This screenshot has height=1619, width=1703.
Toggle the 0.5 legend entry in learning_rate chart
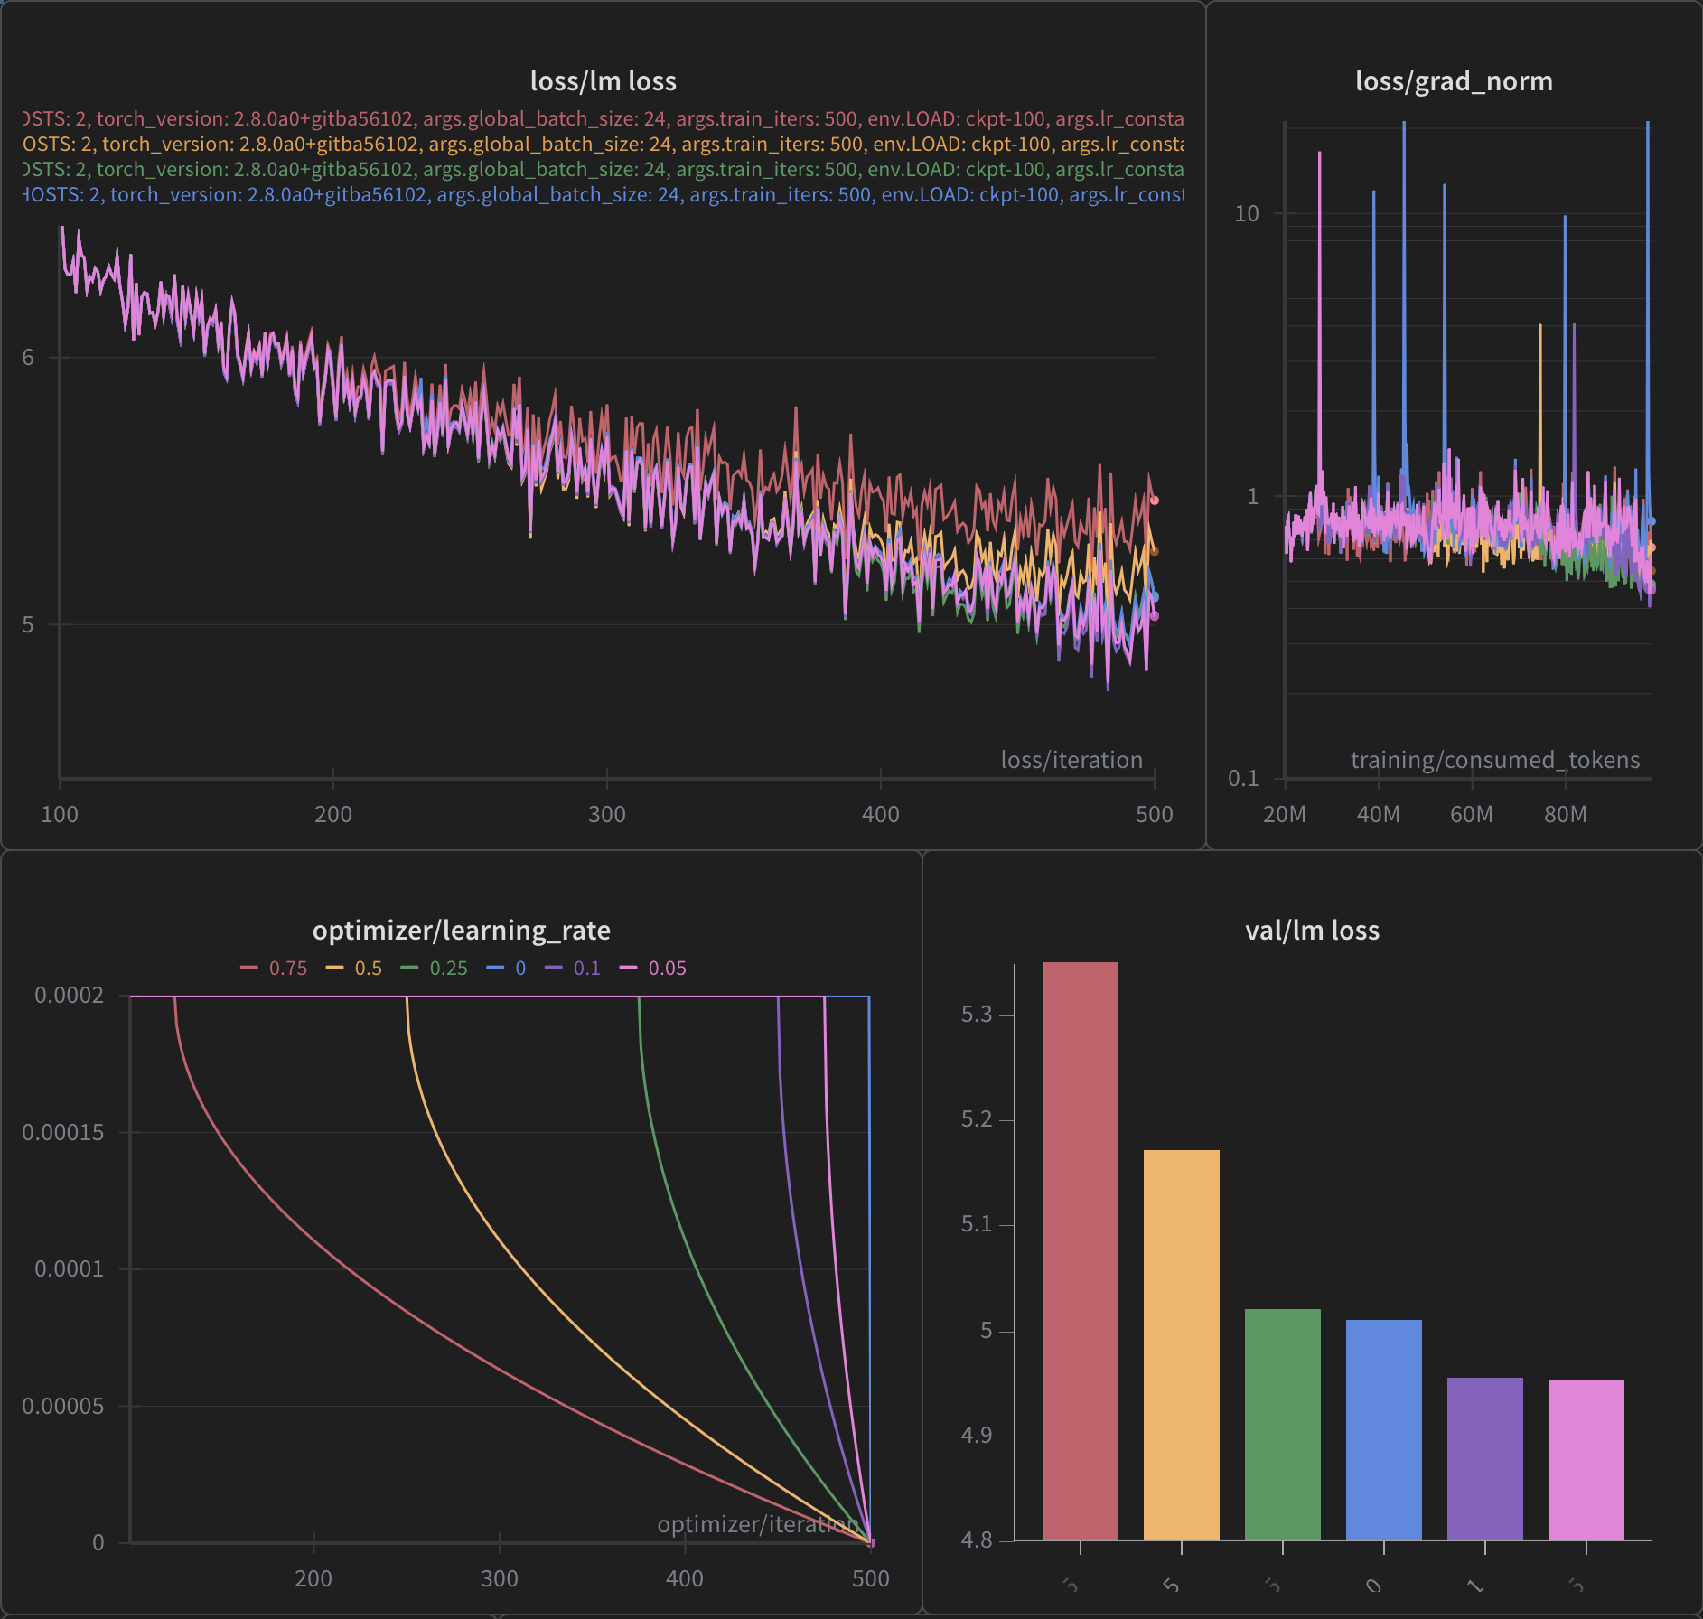pyautogui.click(x=354, y=969)
